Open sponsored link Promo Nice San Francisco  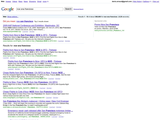coord(107,25)
